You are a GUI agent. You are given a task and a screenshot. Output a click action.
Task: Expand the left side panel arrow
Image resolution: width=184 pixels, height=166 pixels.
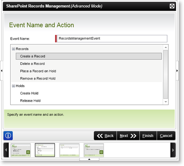point(1,71)
